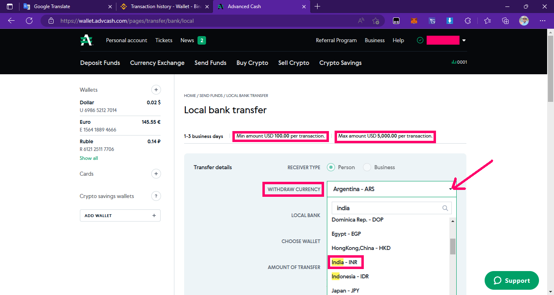554x295 pixels.
Task: Click the currency list scrollbar thumb
Action: 453,246
